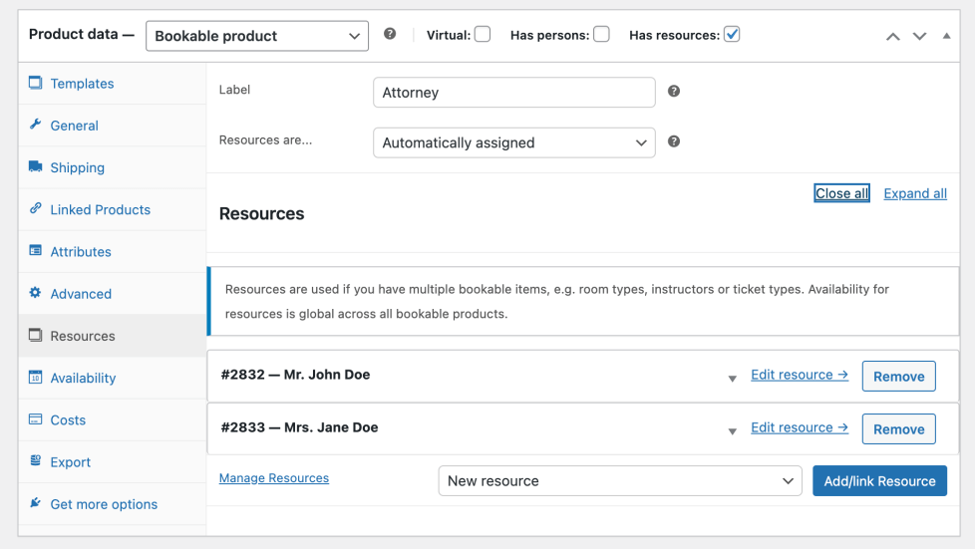
Task: Check the Has persons checkbox
Action: [x=601, y=35]
